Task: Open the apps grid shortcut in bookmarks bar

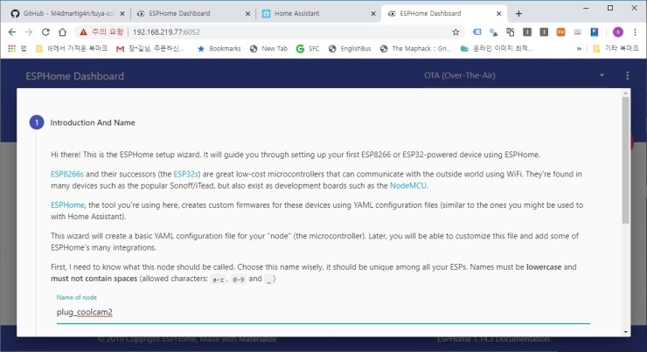Action: point(11,49)
